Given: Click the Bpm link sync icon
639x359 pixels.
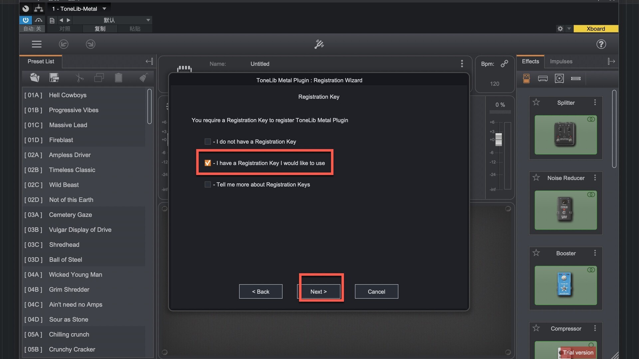Looking at the screenshot, I should (x=505, y=63).
